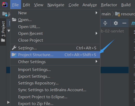This screenshot has width=135, height=106.
Task: Open the Refactor menu
Action: [x=109, y=5]
